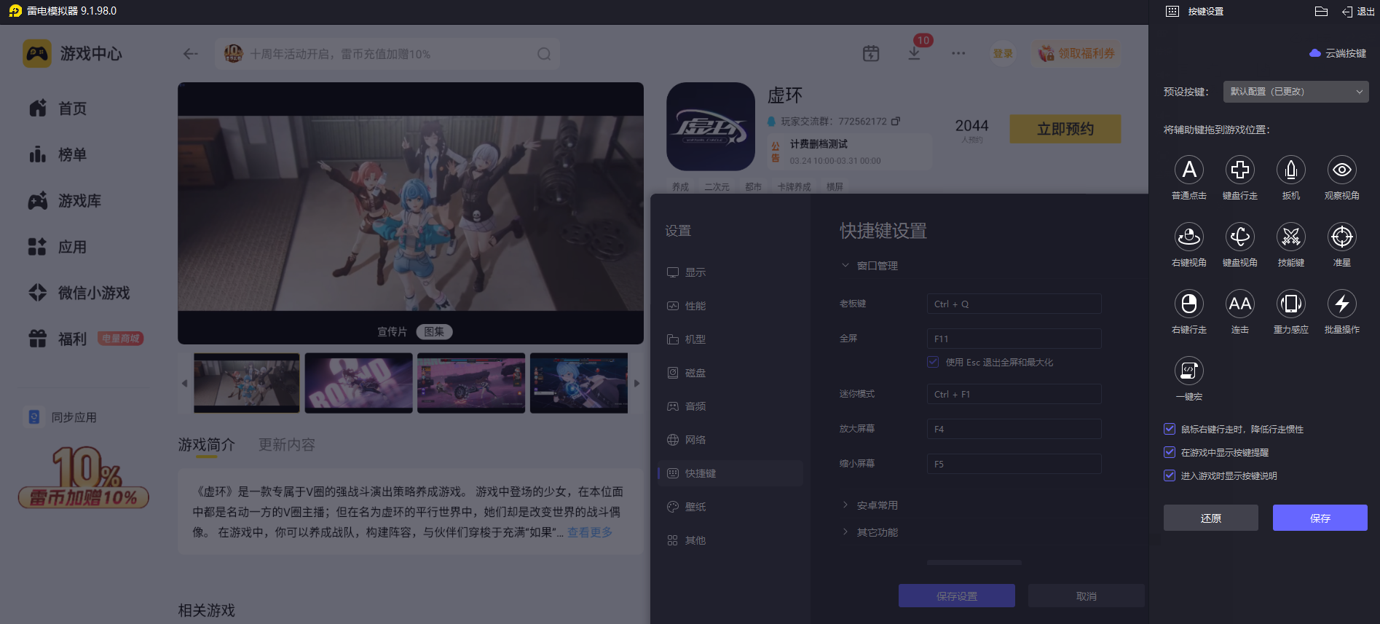1380x624 pixels.
Task: Expand the 安卓常用 shortcut section
Action: [877, 505]
